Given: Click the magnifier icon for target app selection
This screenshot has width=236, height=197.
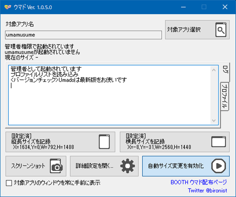Looking at the screenshot, I should [221, 30].
